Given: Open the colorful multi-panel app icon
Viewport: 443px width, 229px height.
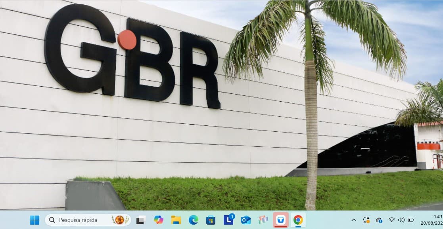Looking at the screenshot, I should click(263, 220).
